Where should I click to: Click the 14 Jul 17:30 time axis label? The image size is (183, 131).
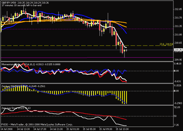point(40,129)
